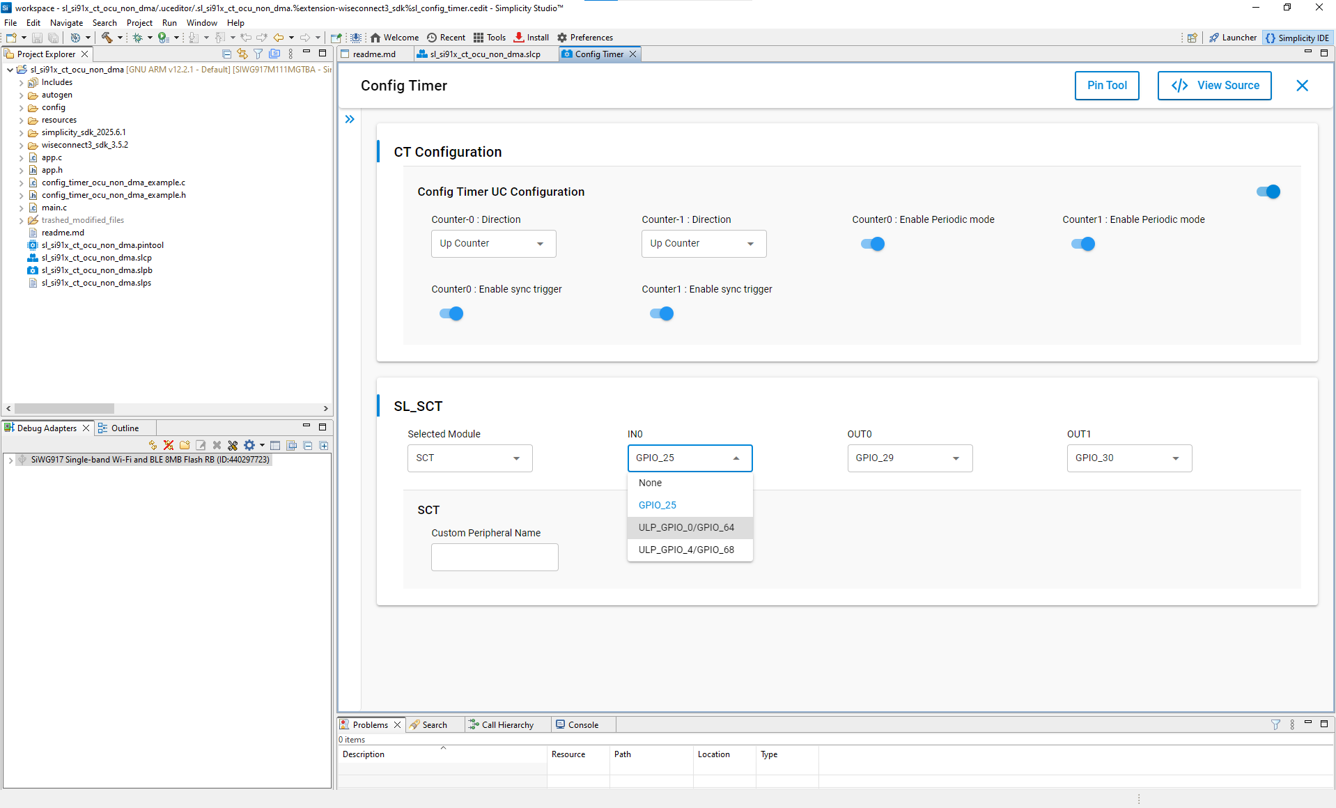Viewport: 1336px width, 808px height.
Task: Switch to the readme.md tab
Action: coord(375,54)
